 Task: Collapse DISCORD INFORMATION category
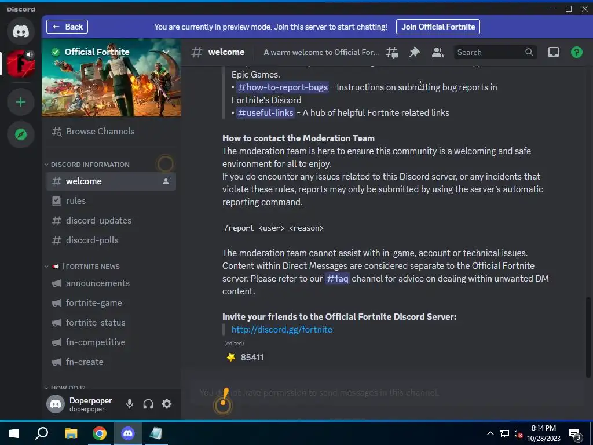click(x=87, y=165)
